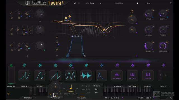
Task: Toggle Delay effect power button
Action: [167, 11]
